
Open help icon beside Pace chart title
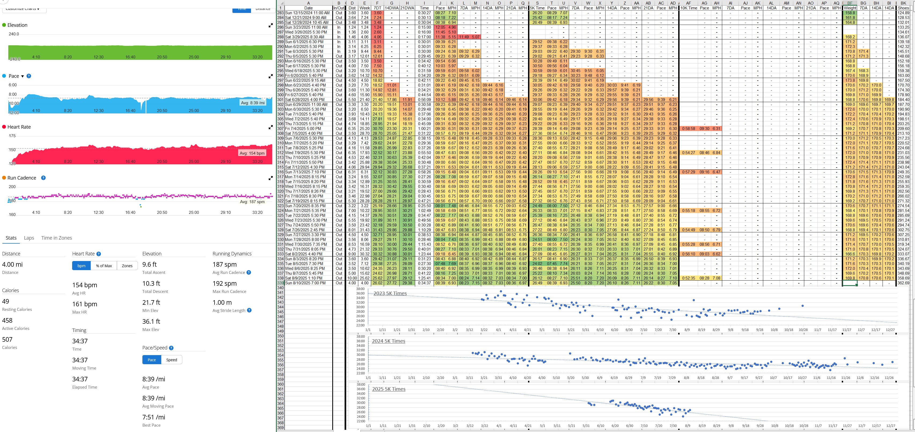tap(29, 76)
